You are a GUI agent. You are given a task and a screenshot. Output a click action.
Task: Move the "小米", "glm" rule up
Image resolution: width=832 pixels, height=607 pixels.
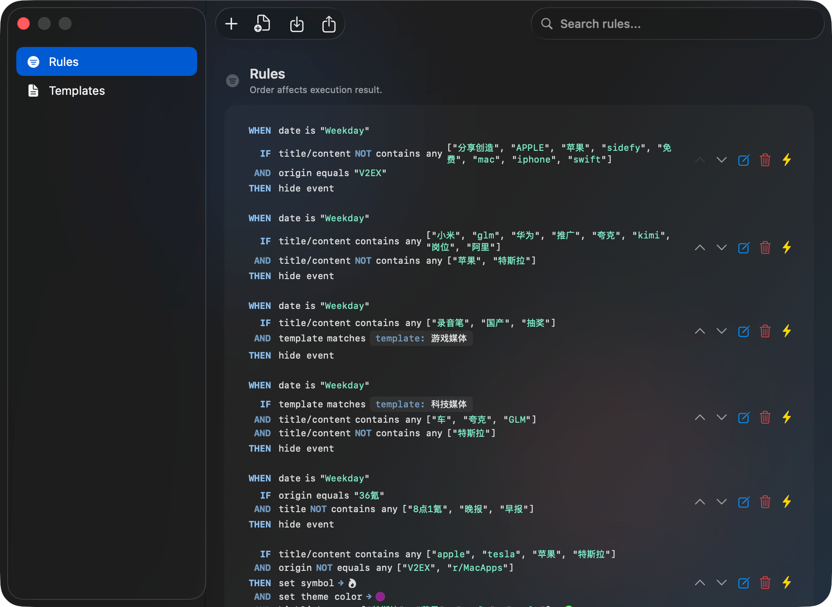(700, 247)
